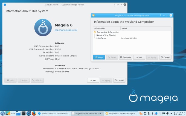Click the Value column header
This screenshot has height=116, width=186.
[146, 28]
